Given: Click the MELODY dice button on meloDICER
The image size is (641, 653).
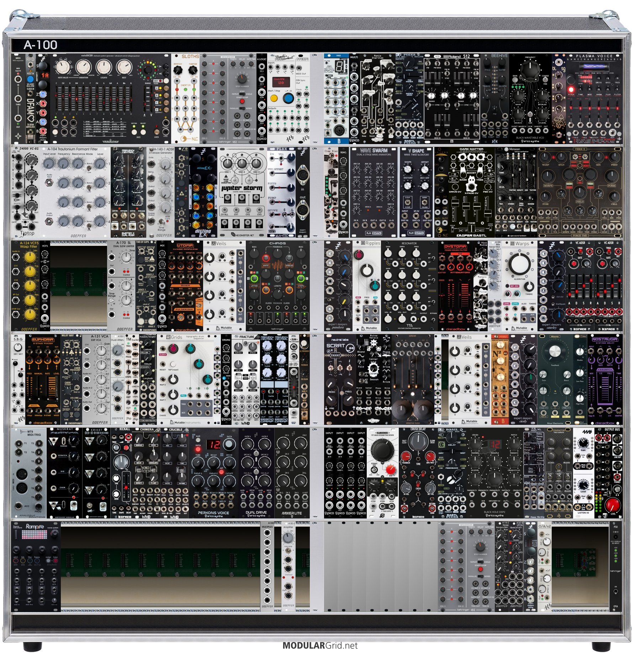Looking at the screenshot, I should (x=143, y=131).
